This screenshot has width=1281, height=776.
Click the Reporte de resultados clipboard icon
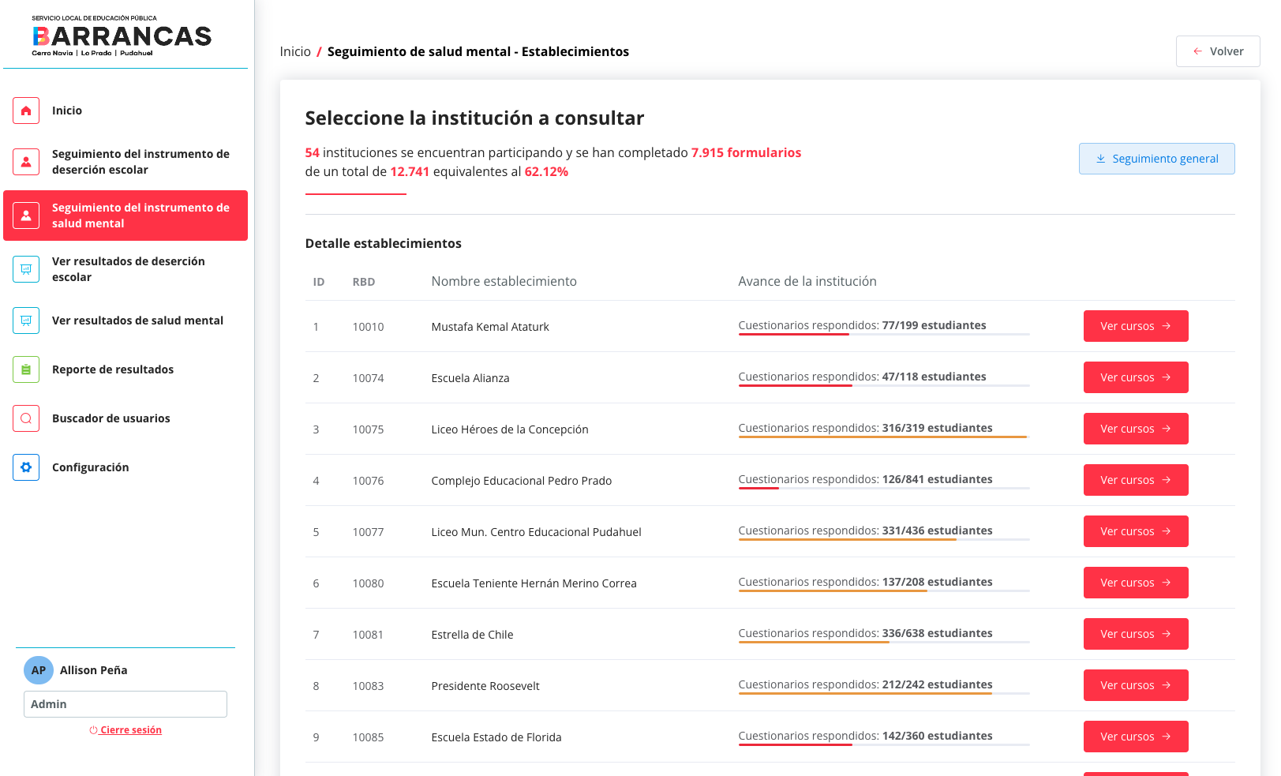[x=26, y=369]
